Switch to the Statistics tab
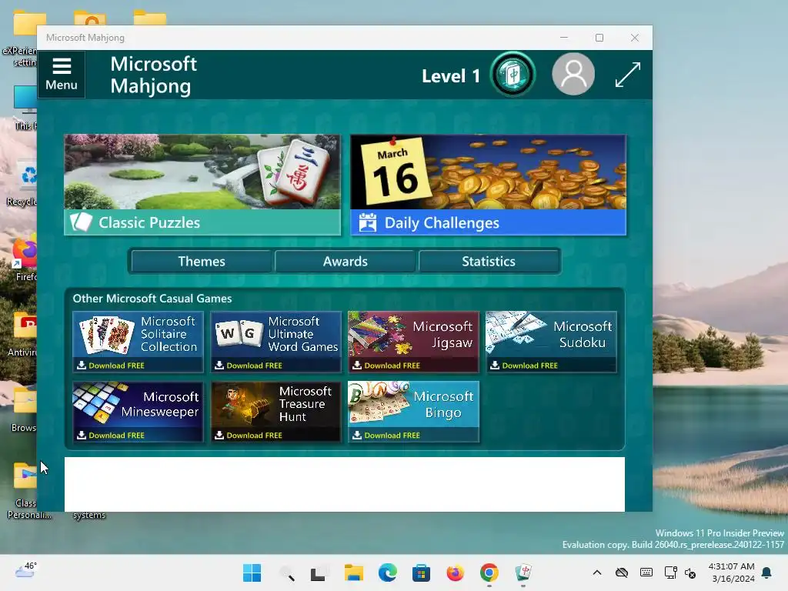The image size is (788, 591). point(489,262)
